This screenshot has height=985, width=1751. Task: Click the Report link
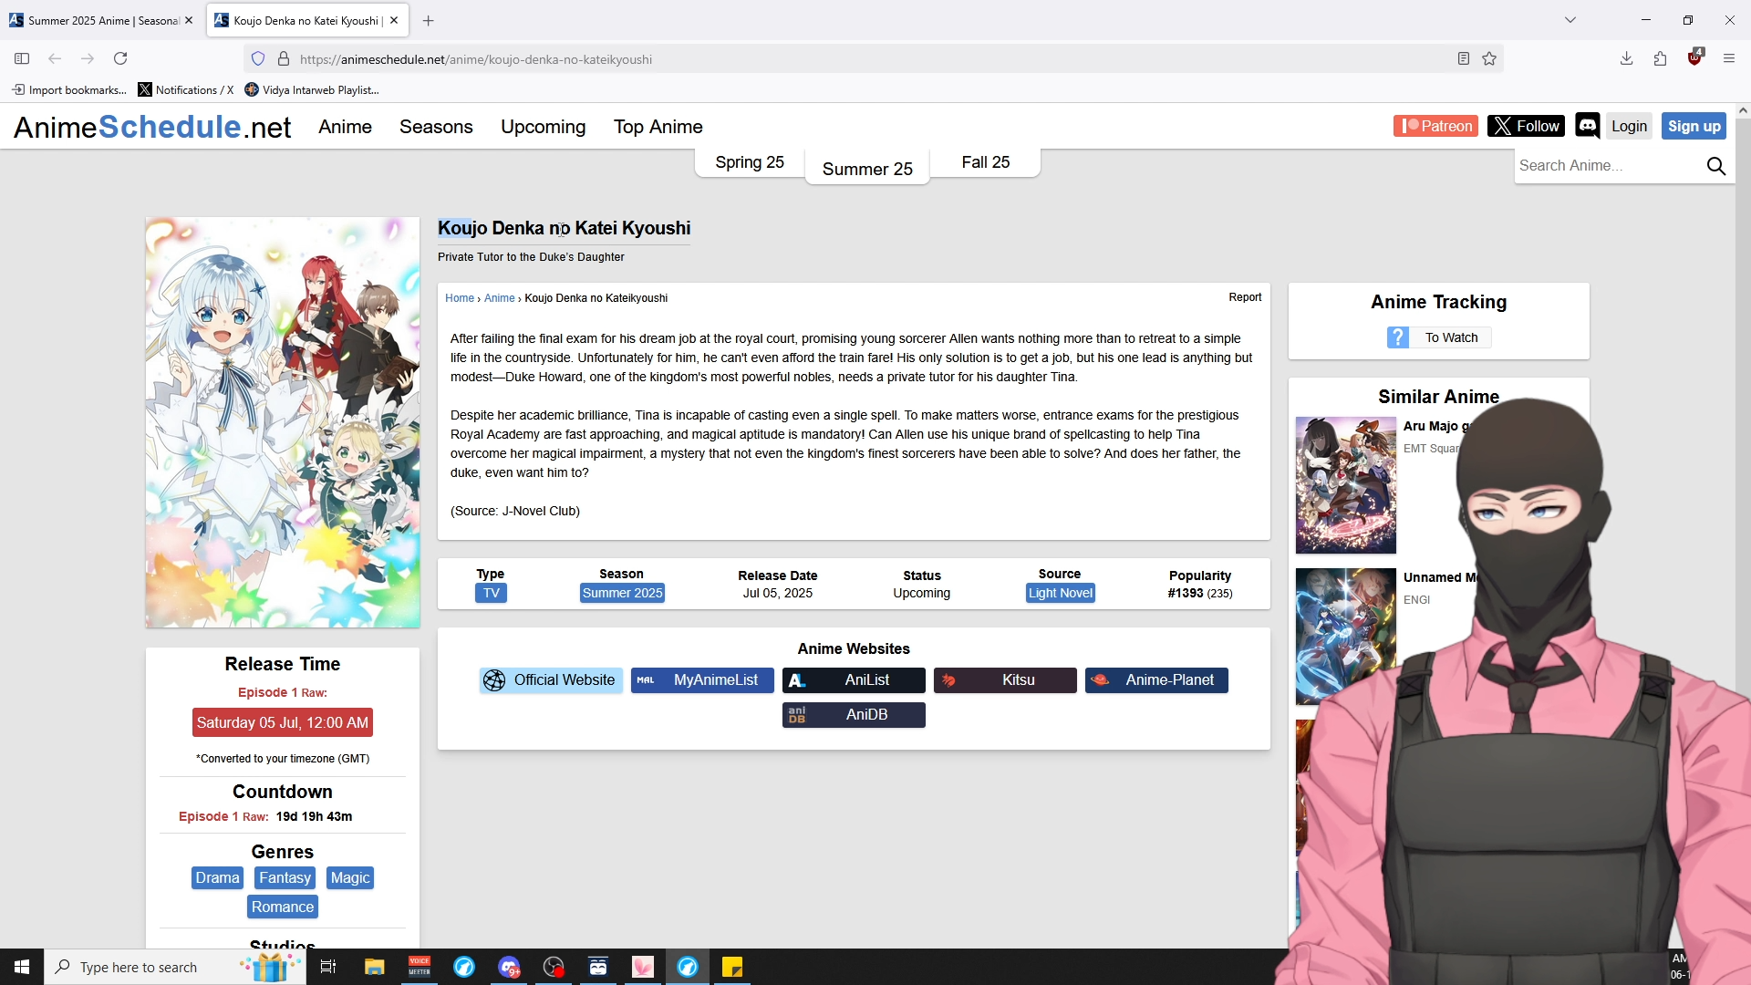point(1245,297)
